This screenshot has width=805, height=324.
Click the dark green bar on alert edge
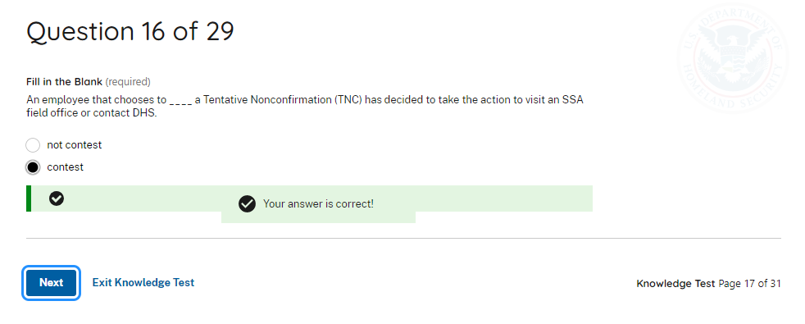click(x=29, y=199)
